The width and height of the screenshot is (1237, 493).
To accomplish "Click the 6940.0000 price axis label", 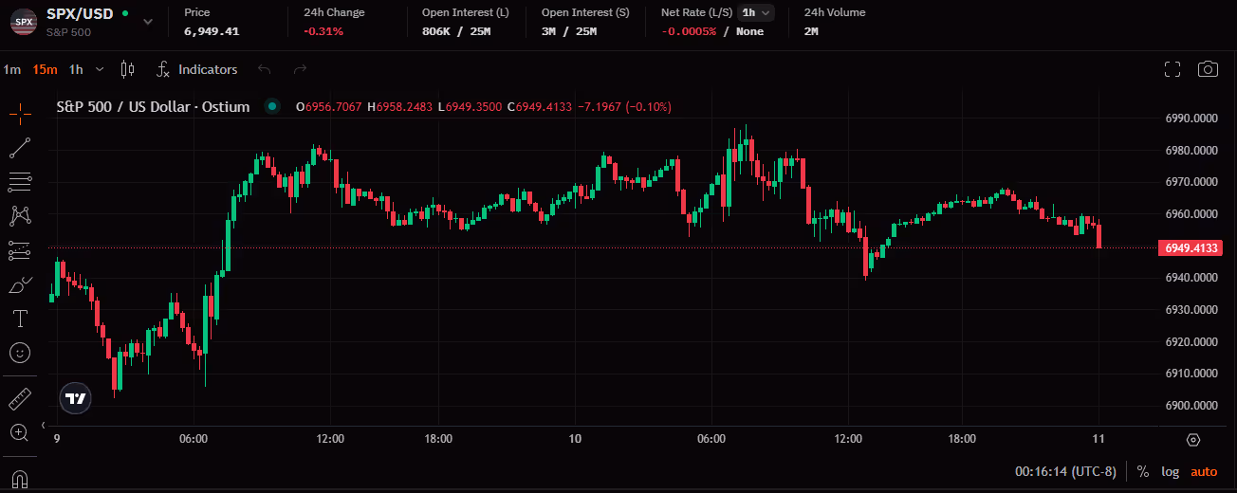I will pyautogui.click(x=1191, y=278).
